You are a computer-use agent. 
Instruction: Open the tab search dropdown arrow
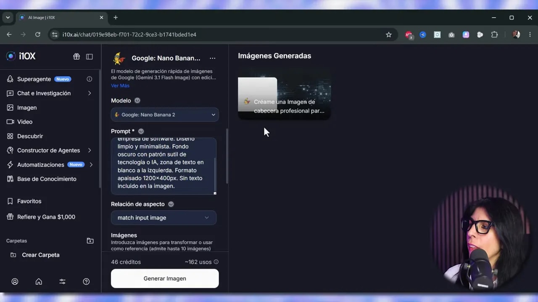coord(8,18)
